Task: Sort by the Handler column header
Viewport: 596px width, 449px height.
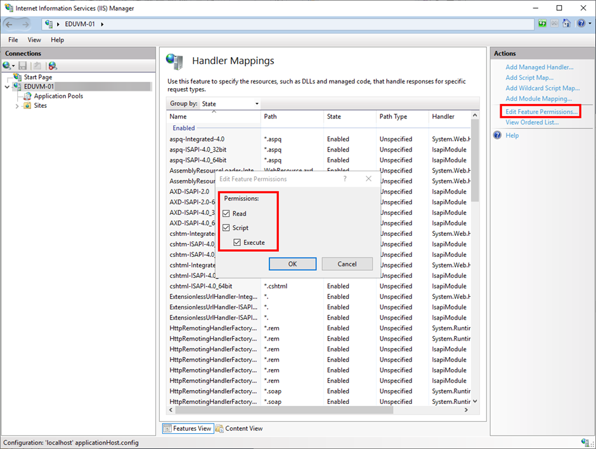Action: point(450,117)
